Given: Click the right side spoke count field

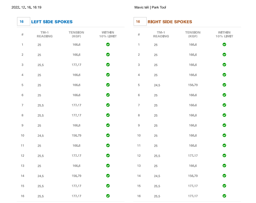Looking at the screenshot, I should pos(140,22).
